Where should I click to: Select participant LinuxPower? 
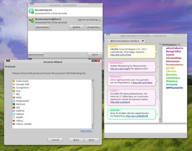click(173, 78)
